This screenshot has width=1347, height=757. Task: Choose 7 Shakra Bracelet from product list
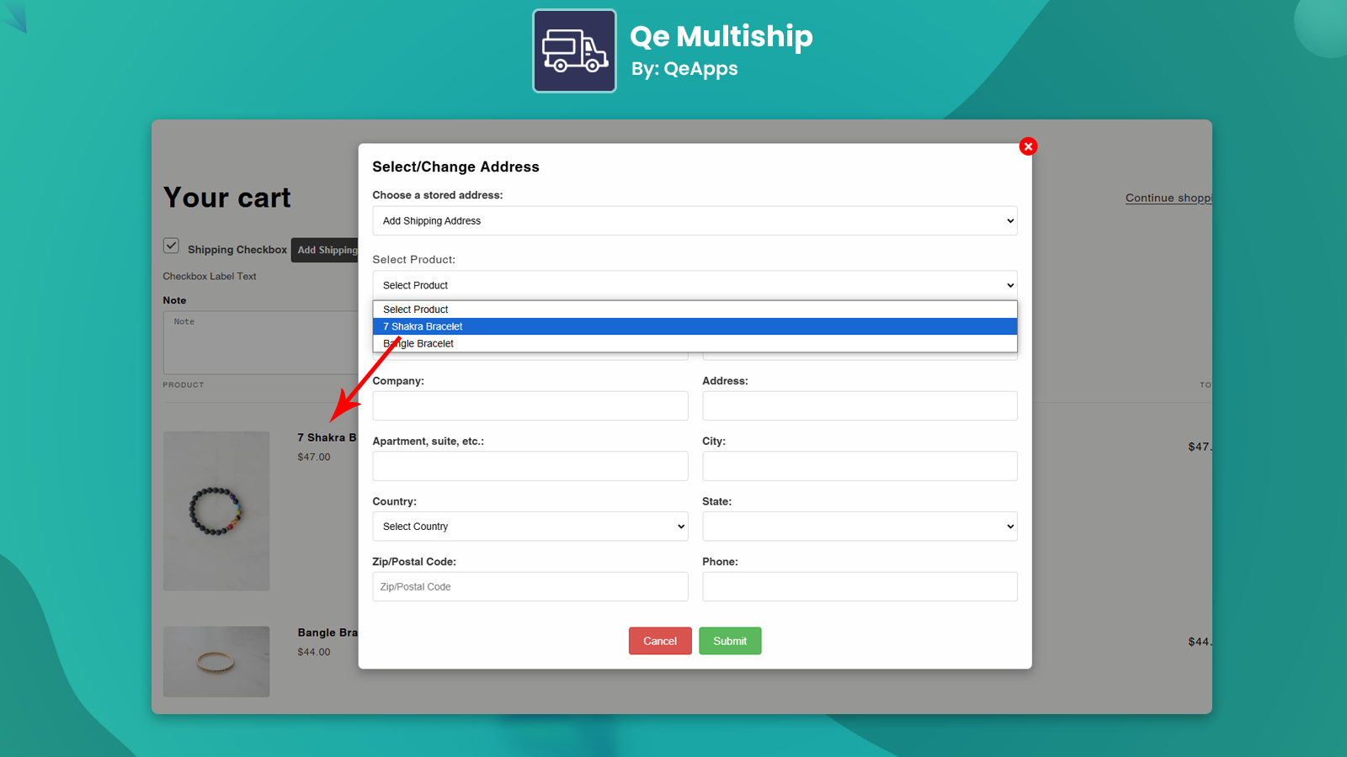click(695, 326)
